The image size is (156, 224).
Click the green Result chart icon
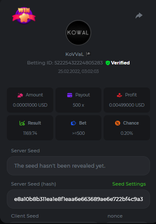pos(22,123)
